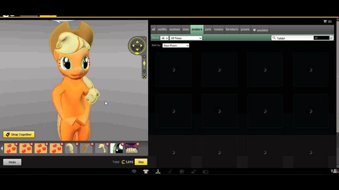Remove the blonde ponytail hair item

pos(107,144)
